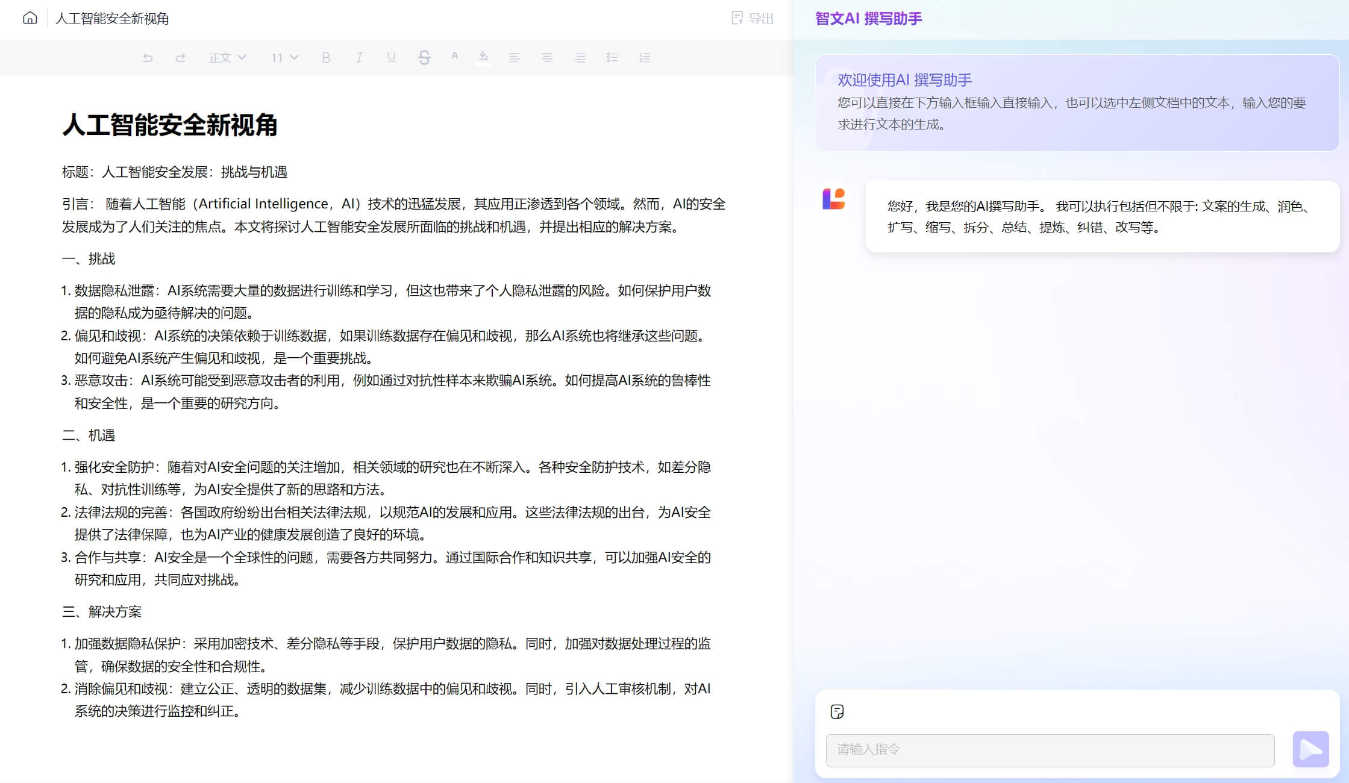Image resolution: width=1349 pixels, height=783 pixels.
Task: Open the 正文 paragraph style dropdown
Action: (227, 58)
